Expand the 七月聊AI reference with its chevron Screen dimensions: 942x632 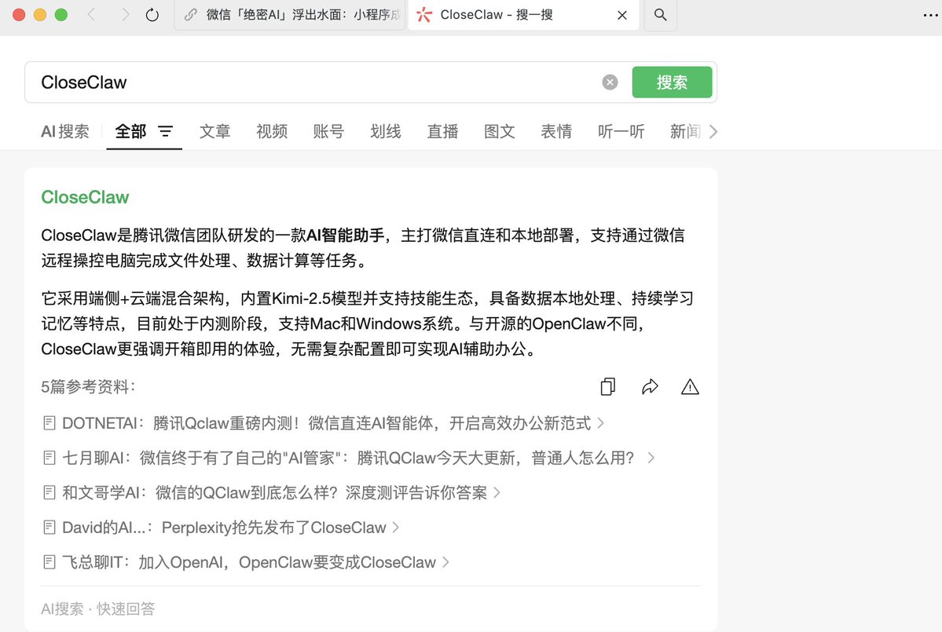tap(651, 458)
